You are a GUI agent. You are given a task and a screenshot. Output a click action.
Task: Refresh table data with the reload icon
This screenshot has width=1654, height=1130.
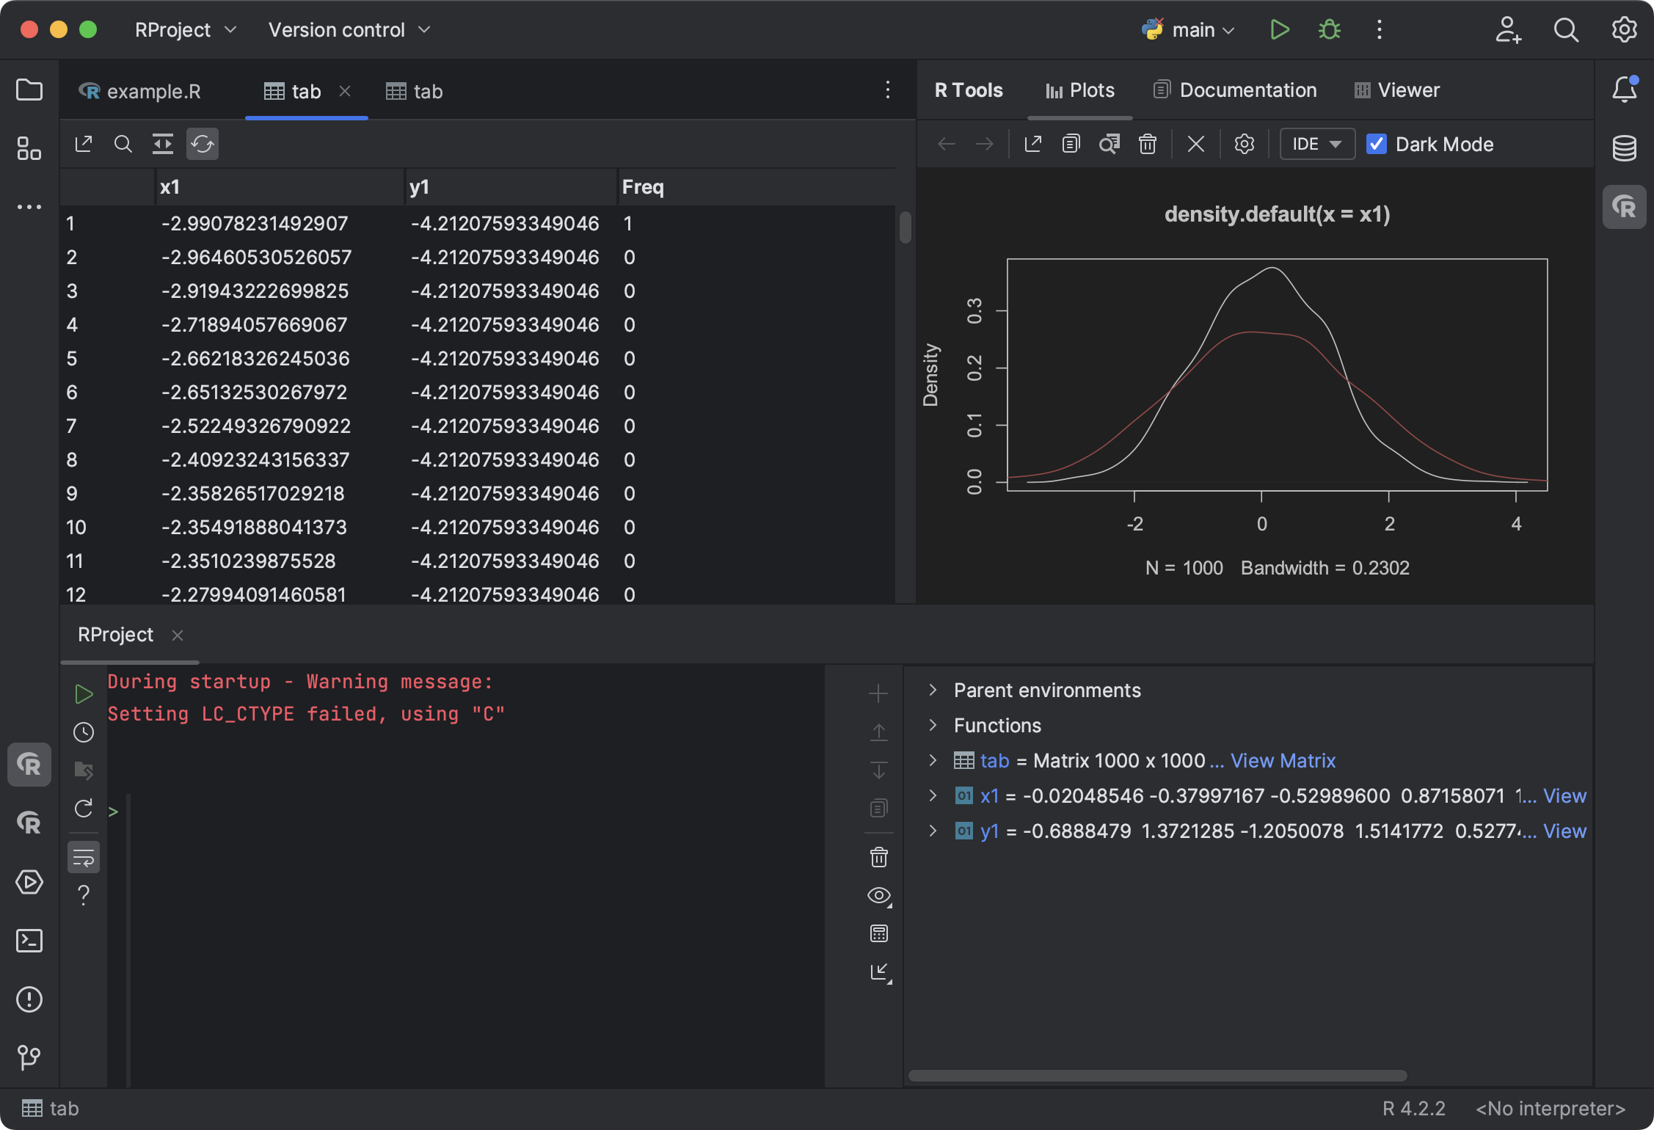[x=203, y=144]
